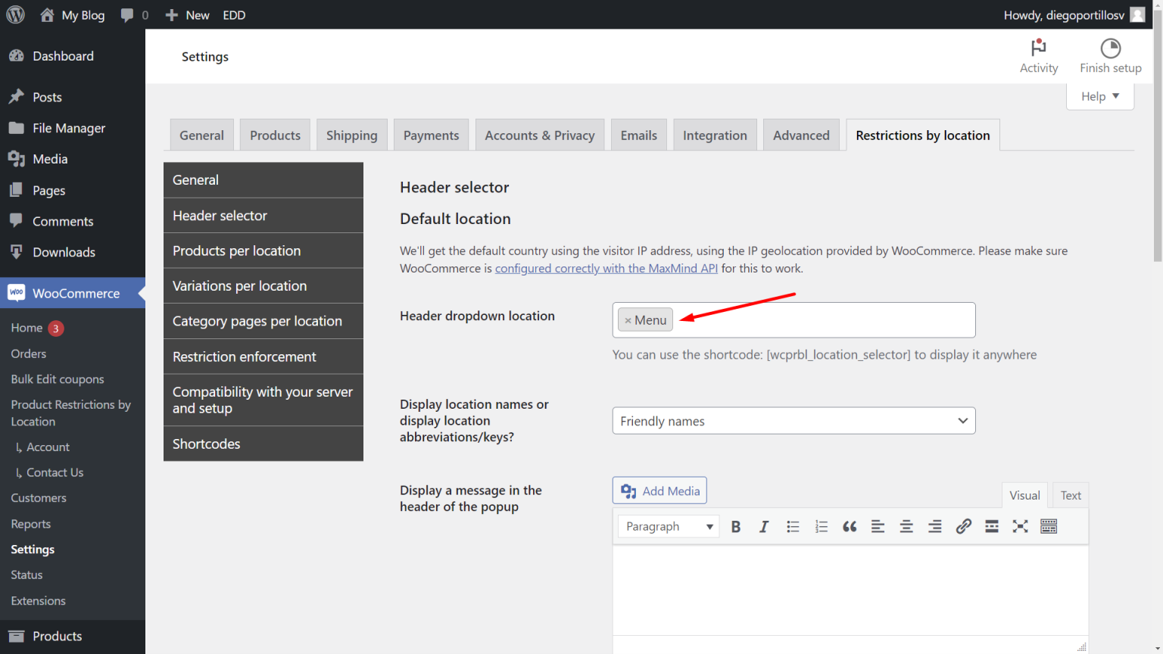Switch the popup message editor to Text mode
This screenshot has width=1163, height=654.
coord(1070,494)
